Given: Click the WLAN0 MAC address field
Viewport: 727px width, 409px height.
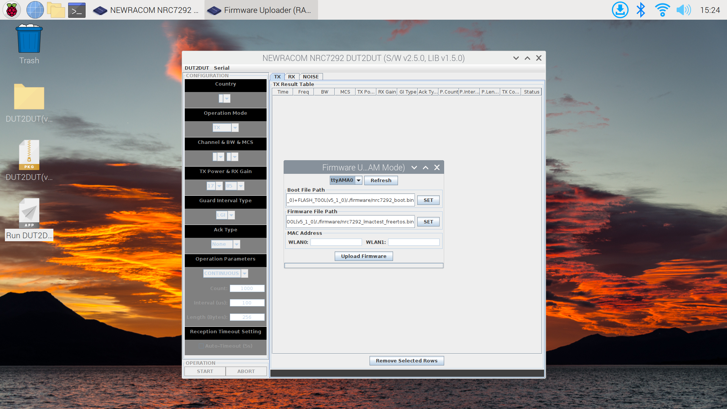Looking at the screenshot, I should (x=336, y=242).
